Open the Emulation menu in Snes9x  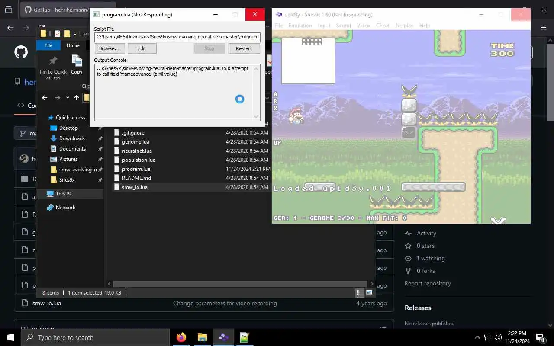point(300,26)
